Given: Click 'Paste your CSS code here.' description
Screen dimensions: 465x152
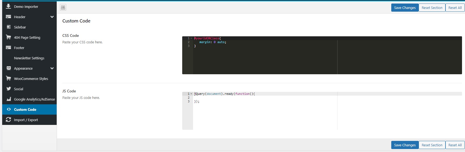Looking at the screenshot, I should (x=82, y=42).
